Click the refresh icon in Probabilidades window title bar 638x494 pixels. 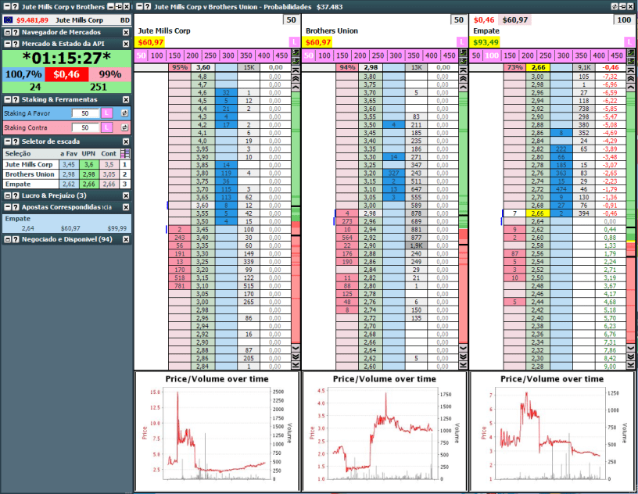615,6
